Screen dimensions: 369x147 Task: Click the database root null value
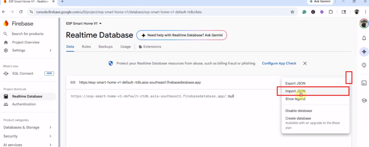tap(231, 96)
